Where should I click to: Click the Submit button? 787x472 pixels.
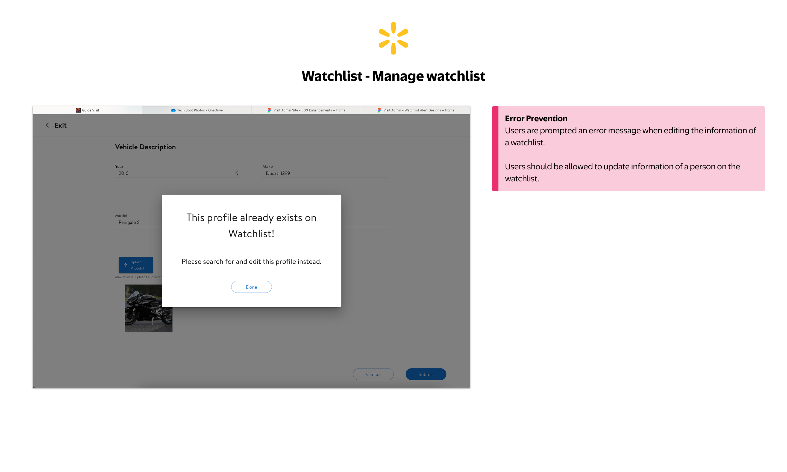tap(426, 374)
